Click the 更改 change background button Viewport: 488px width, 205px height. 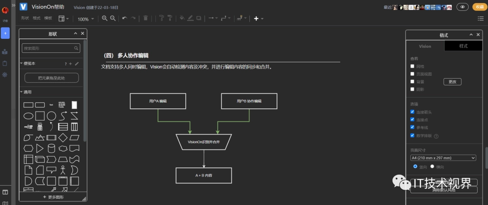[452, 82]
